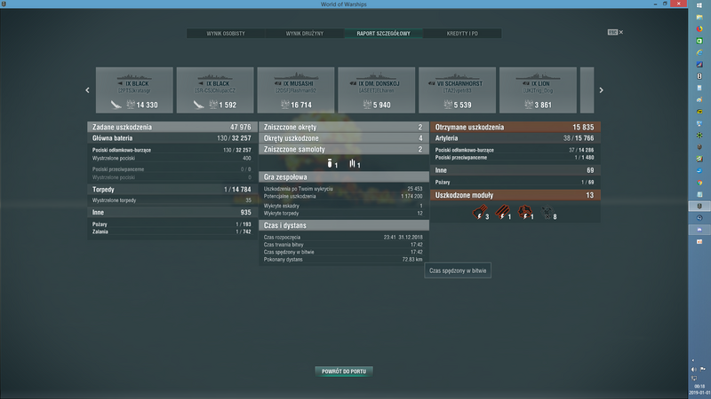711x399 pixels.
Task: Open Google Chrome from taskbar
Action: click(699, 183)
